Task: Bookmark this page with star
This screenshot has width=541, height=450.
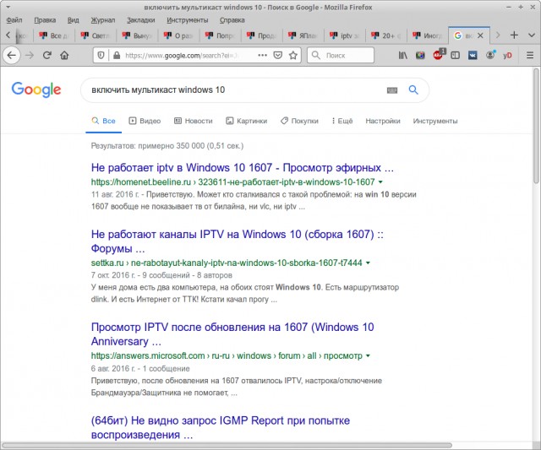Action: [293, 55]
